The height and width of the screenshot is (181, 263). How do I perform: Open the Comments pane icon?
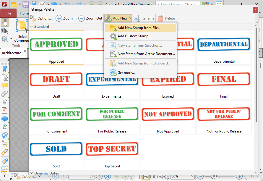5,86
